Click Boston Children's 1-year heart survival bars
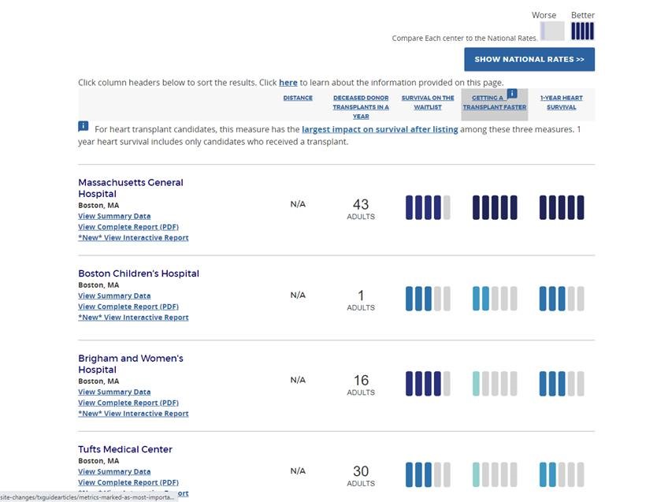 click(562, 299)
